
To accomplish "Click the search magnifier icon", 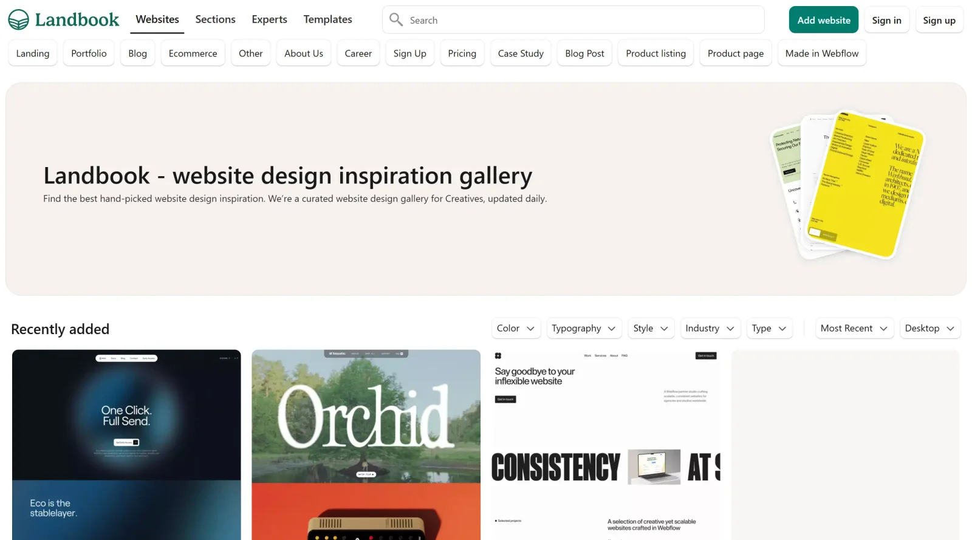I will 396,19.
